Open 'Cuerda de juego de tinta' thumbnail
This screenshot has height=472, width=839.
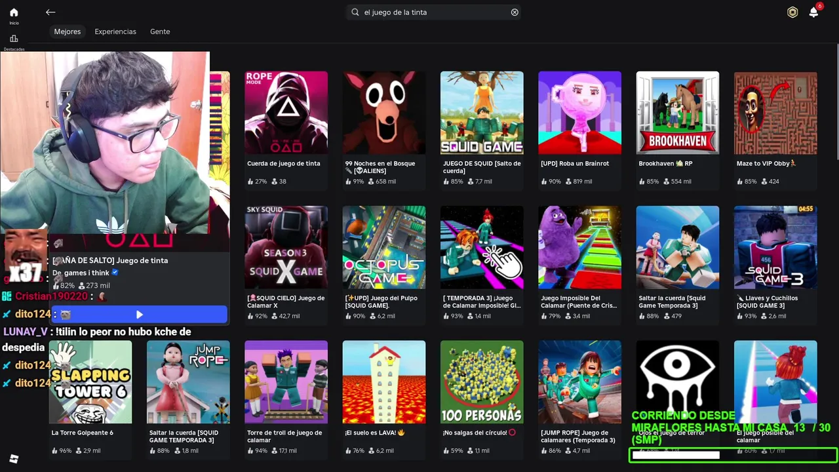286,113
